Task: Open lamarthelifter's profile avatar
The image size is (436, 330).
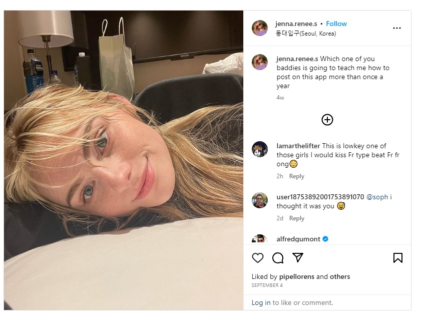Action: click(x=260, y=149)
